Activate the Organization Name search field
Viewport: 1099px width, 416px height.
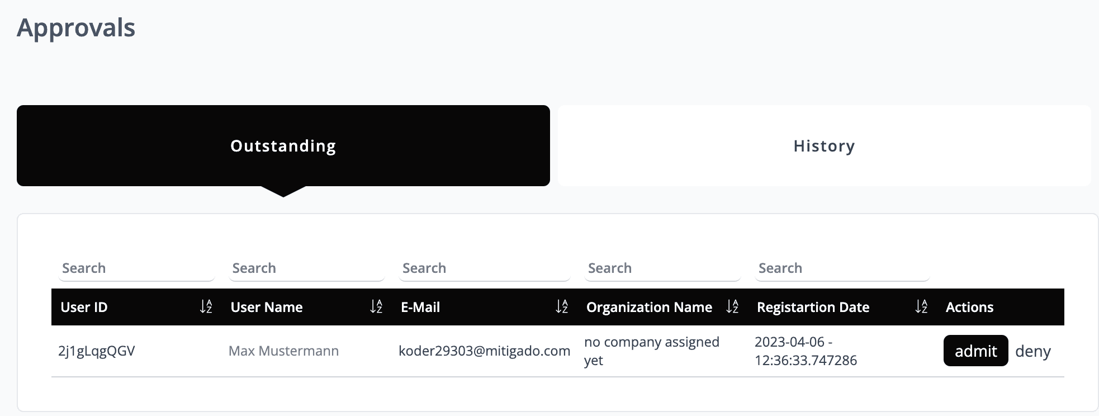pyautogui.click(x=662, y=268)
